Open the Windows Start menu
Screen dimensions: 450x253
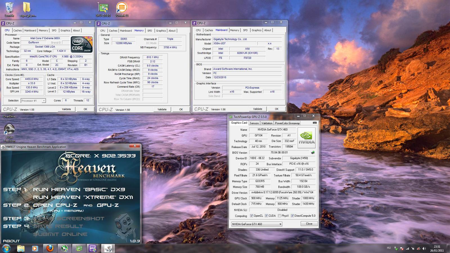pos(6,248)
